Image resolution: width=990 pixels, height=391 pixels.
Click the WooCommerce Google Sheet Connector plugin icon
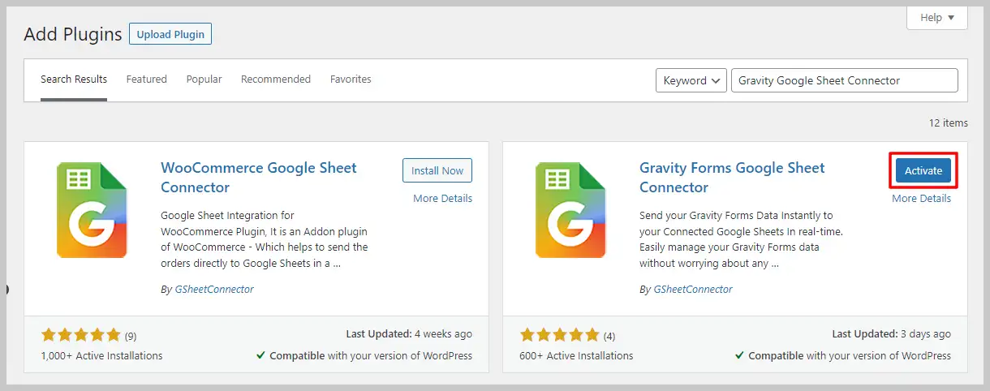(x=92, y=210)
